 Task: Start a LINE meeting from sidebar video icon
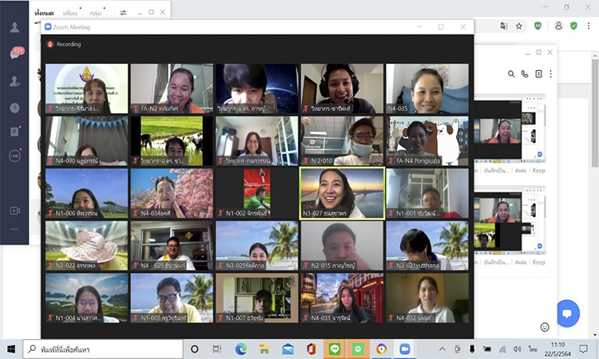pos(15,211)
